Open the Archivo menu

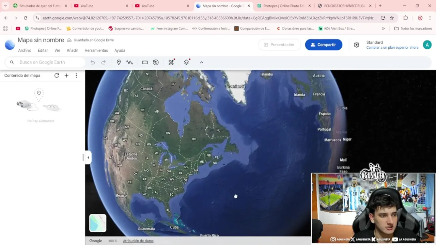pyautogui.click(x=25, y=50)
